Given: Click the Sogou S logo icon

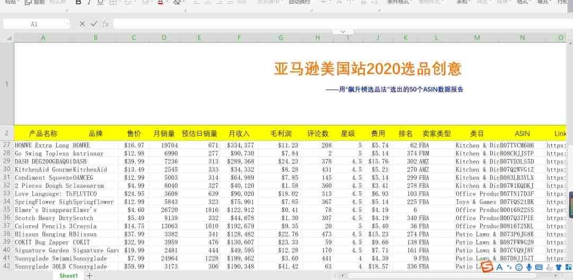Looking at the screenshot, I should 487,267.
